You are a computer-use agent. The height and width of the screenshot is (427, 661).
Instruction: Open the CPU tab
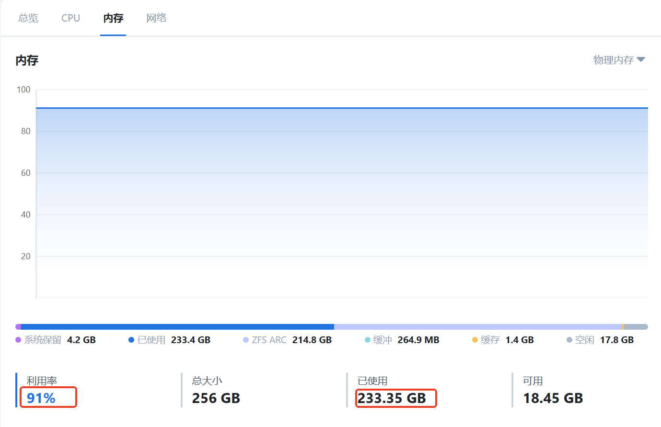[x=70, y=18]
